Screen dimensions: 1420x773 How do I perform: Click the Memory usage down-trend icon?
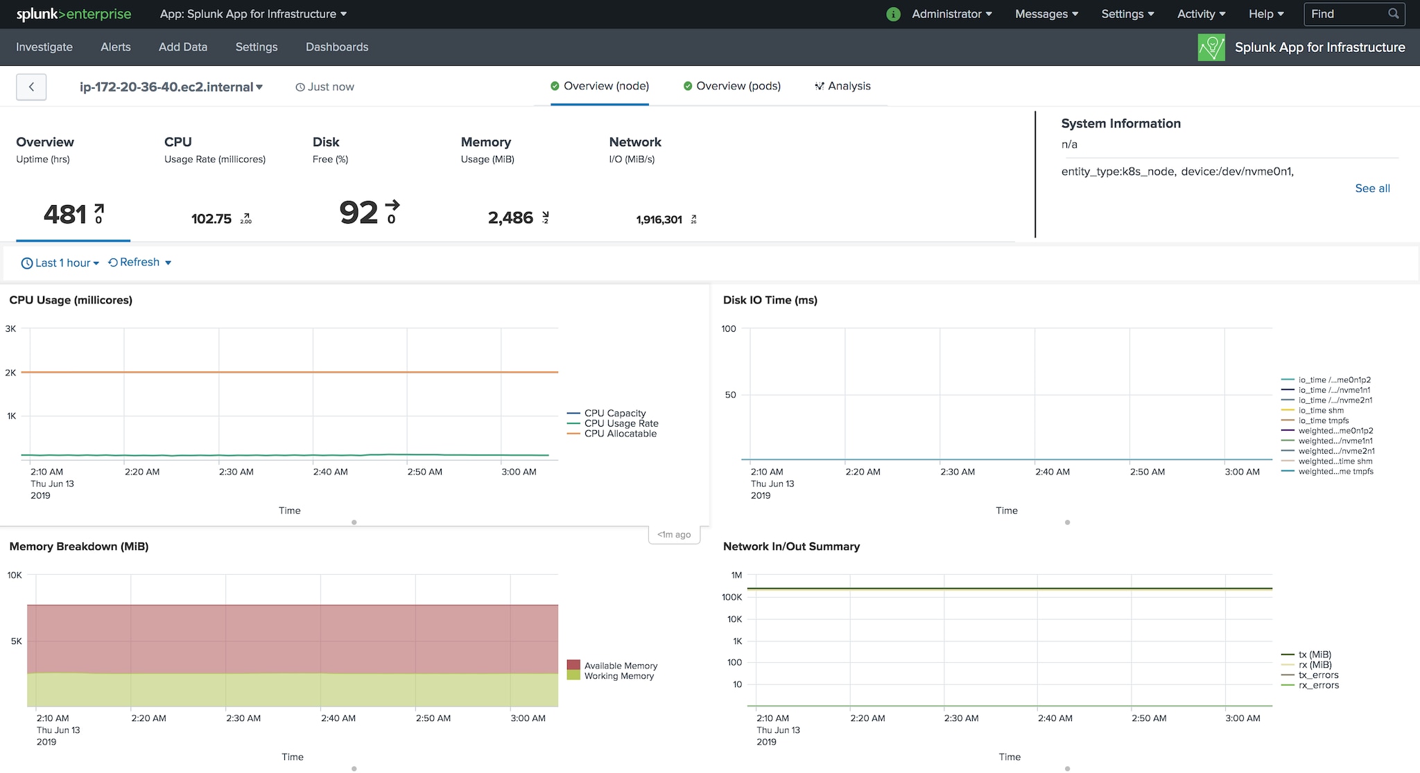pos(546,215)
